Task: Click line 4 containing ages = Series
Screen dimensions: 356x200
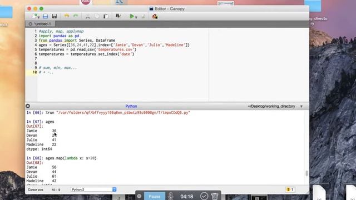Action: click(x=114, y=45)
